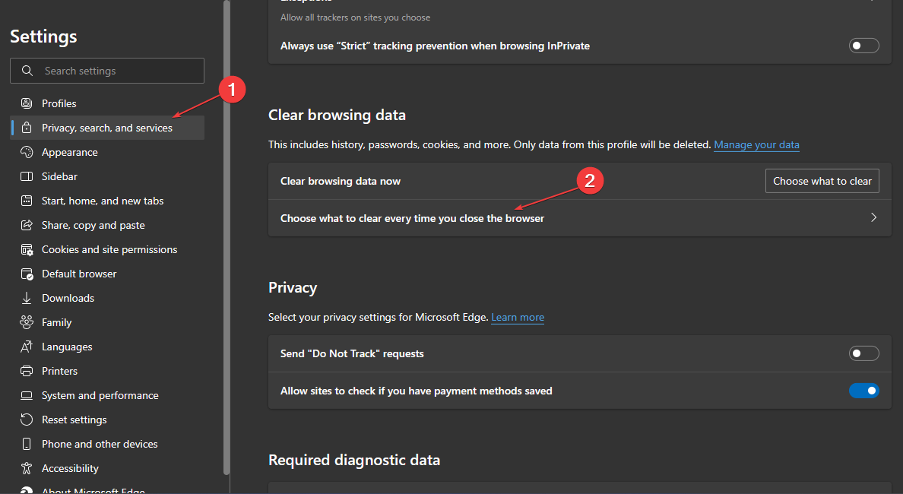Click the Downloads arrow icon
Image resolution: width=903 pixels, height=494 pixels.
pos(27,298)
